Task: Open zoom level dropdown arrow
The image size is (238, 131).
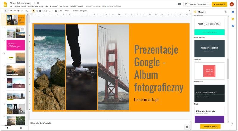Action: [x=29, y=11]
